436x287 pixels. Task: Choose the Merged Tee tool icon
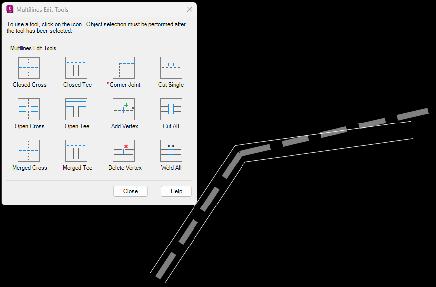(76, 151)
